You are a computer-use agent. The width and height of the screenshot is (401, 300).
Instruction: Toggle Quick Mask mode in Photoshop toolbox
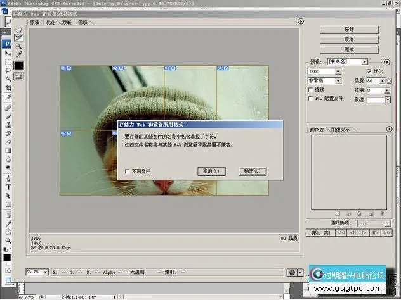[x=8, y=270]
